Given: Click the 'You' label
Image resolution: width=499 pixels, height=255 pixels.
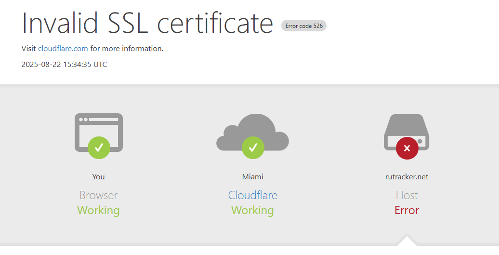Looking at the screenshot, I should click(x=98, y=177).
